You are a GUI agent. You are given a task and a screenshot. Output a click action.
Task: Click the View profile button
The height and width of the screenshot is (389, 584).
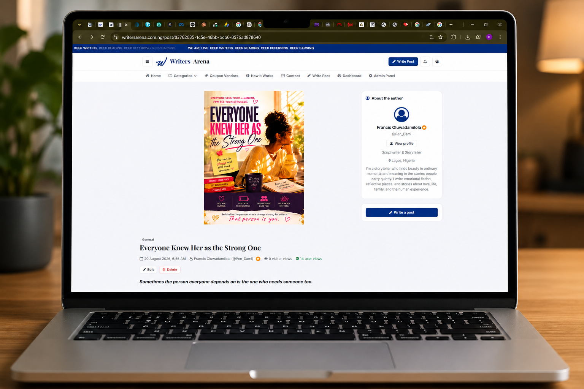tap(401, 144)
